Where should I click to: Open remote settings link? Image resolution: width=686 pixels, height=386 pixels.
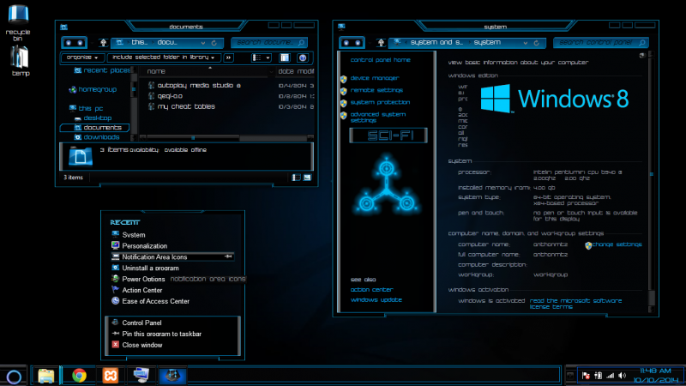tap(376, 90)
